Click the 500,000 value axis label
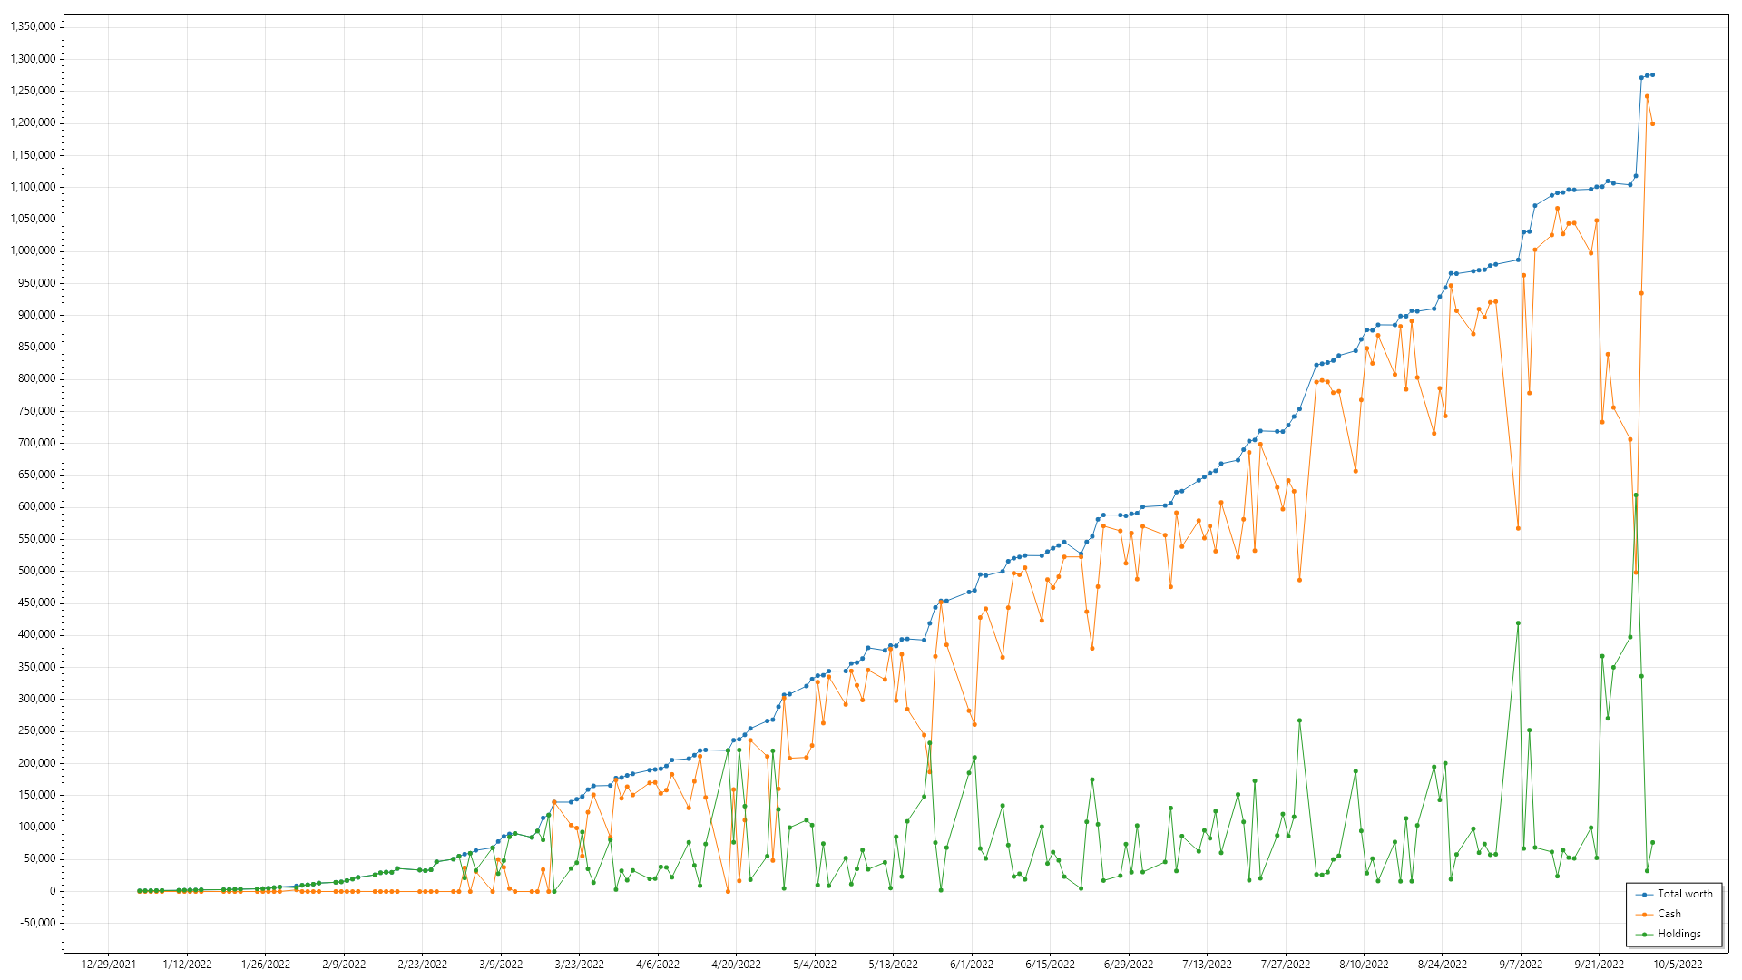The height and width of the screenshot is (980, 1742). [x=37, y=572]
